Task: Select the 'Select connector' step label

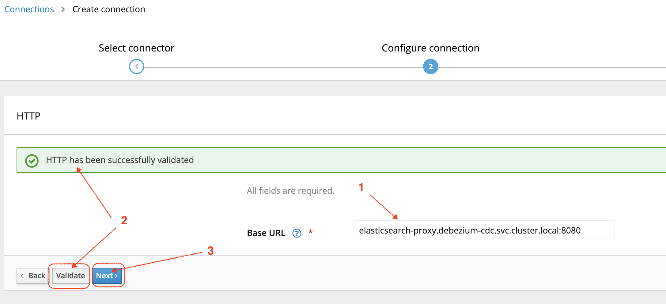Action: point(136,48)
